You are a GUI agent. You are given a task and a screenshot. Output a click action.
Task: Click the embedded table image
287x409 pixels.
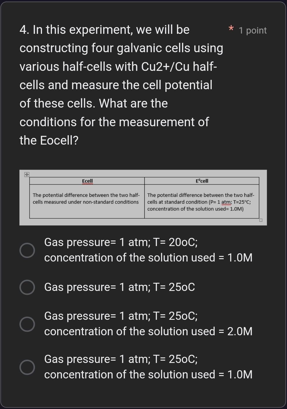pyautogui.click(x=143, y=197)
